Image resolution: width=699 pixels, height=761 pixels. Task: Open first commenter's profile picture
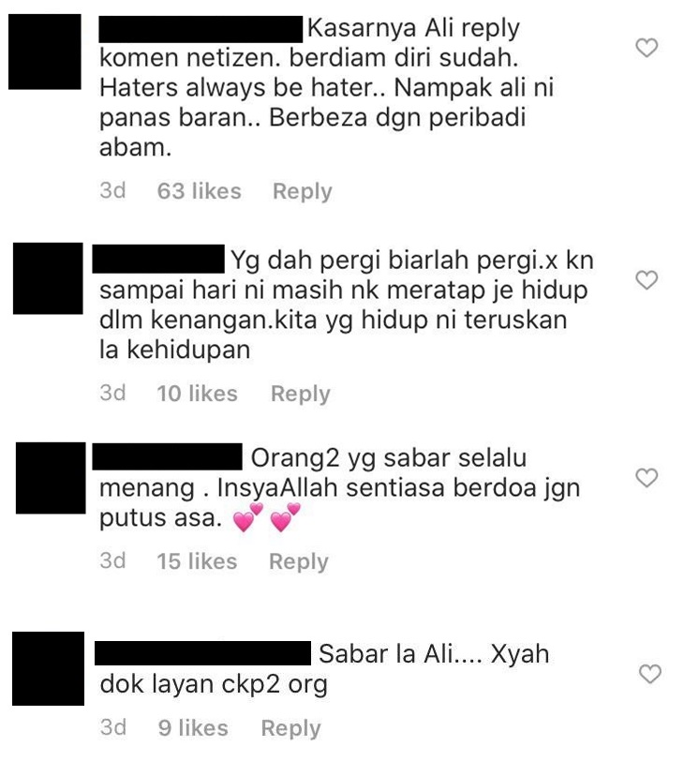pos(45,52)
